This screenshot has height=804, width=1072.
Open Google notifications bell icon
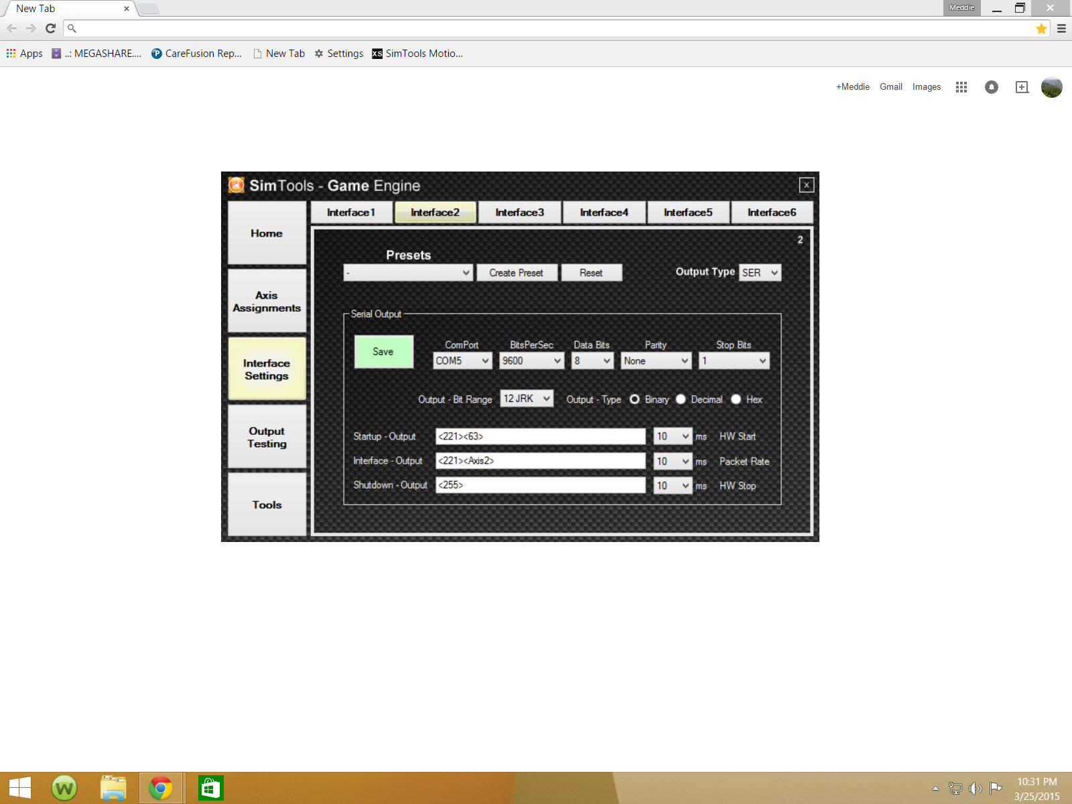click(992, 87)
